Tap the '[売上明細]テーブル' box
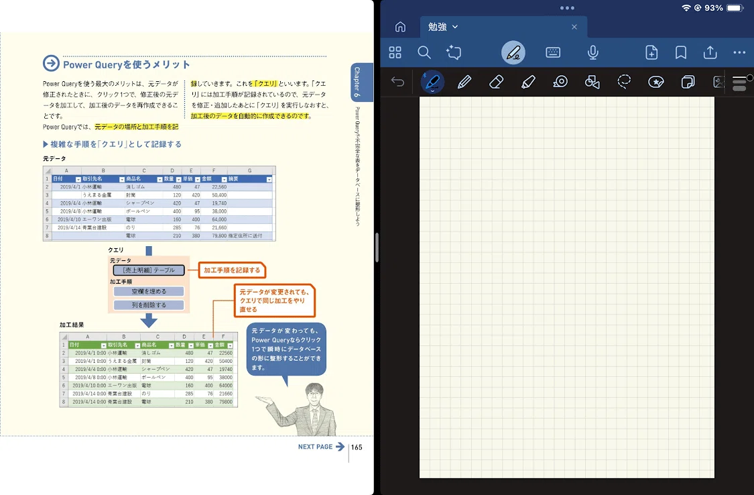This screenshot has width=754, height=495. [x=149, y=270]
